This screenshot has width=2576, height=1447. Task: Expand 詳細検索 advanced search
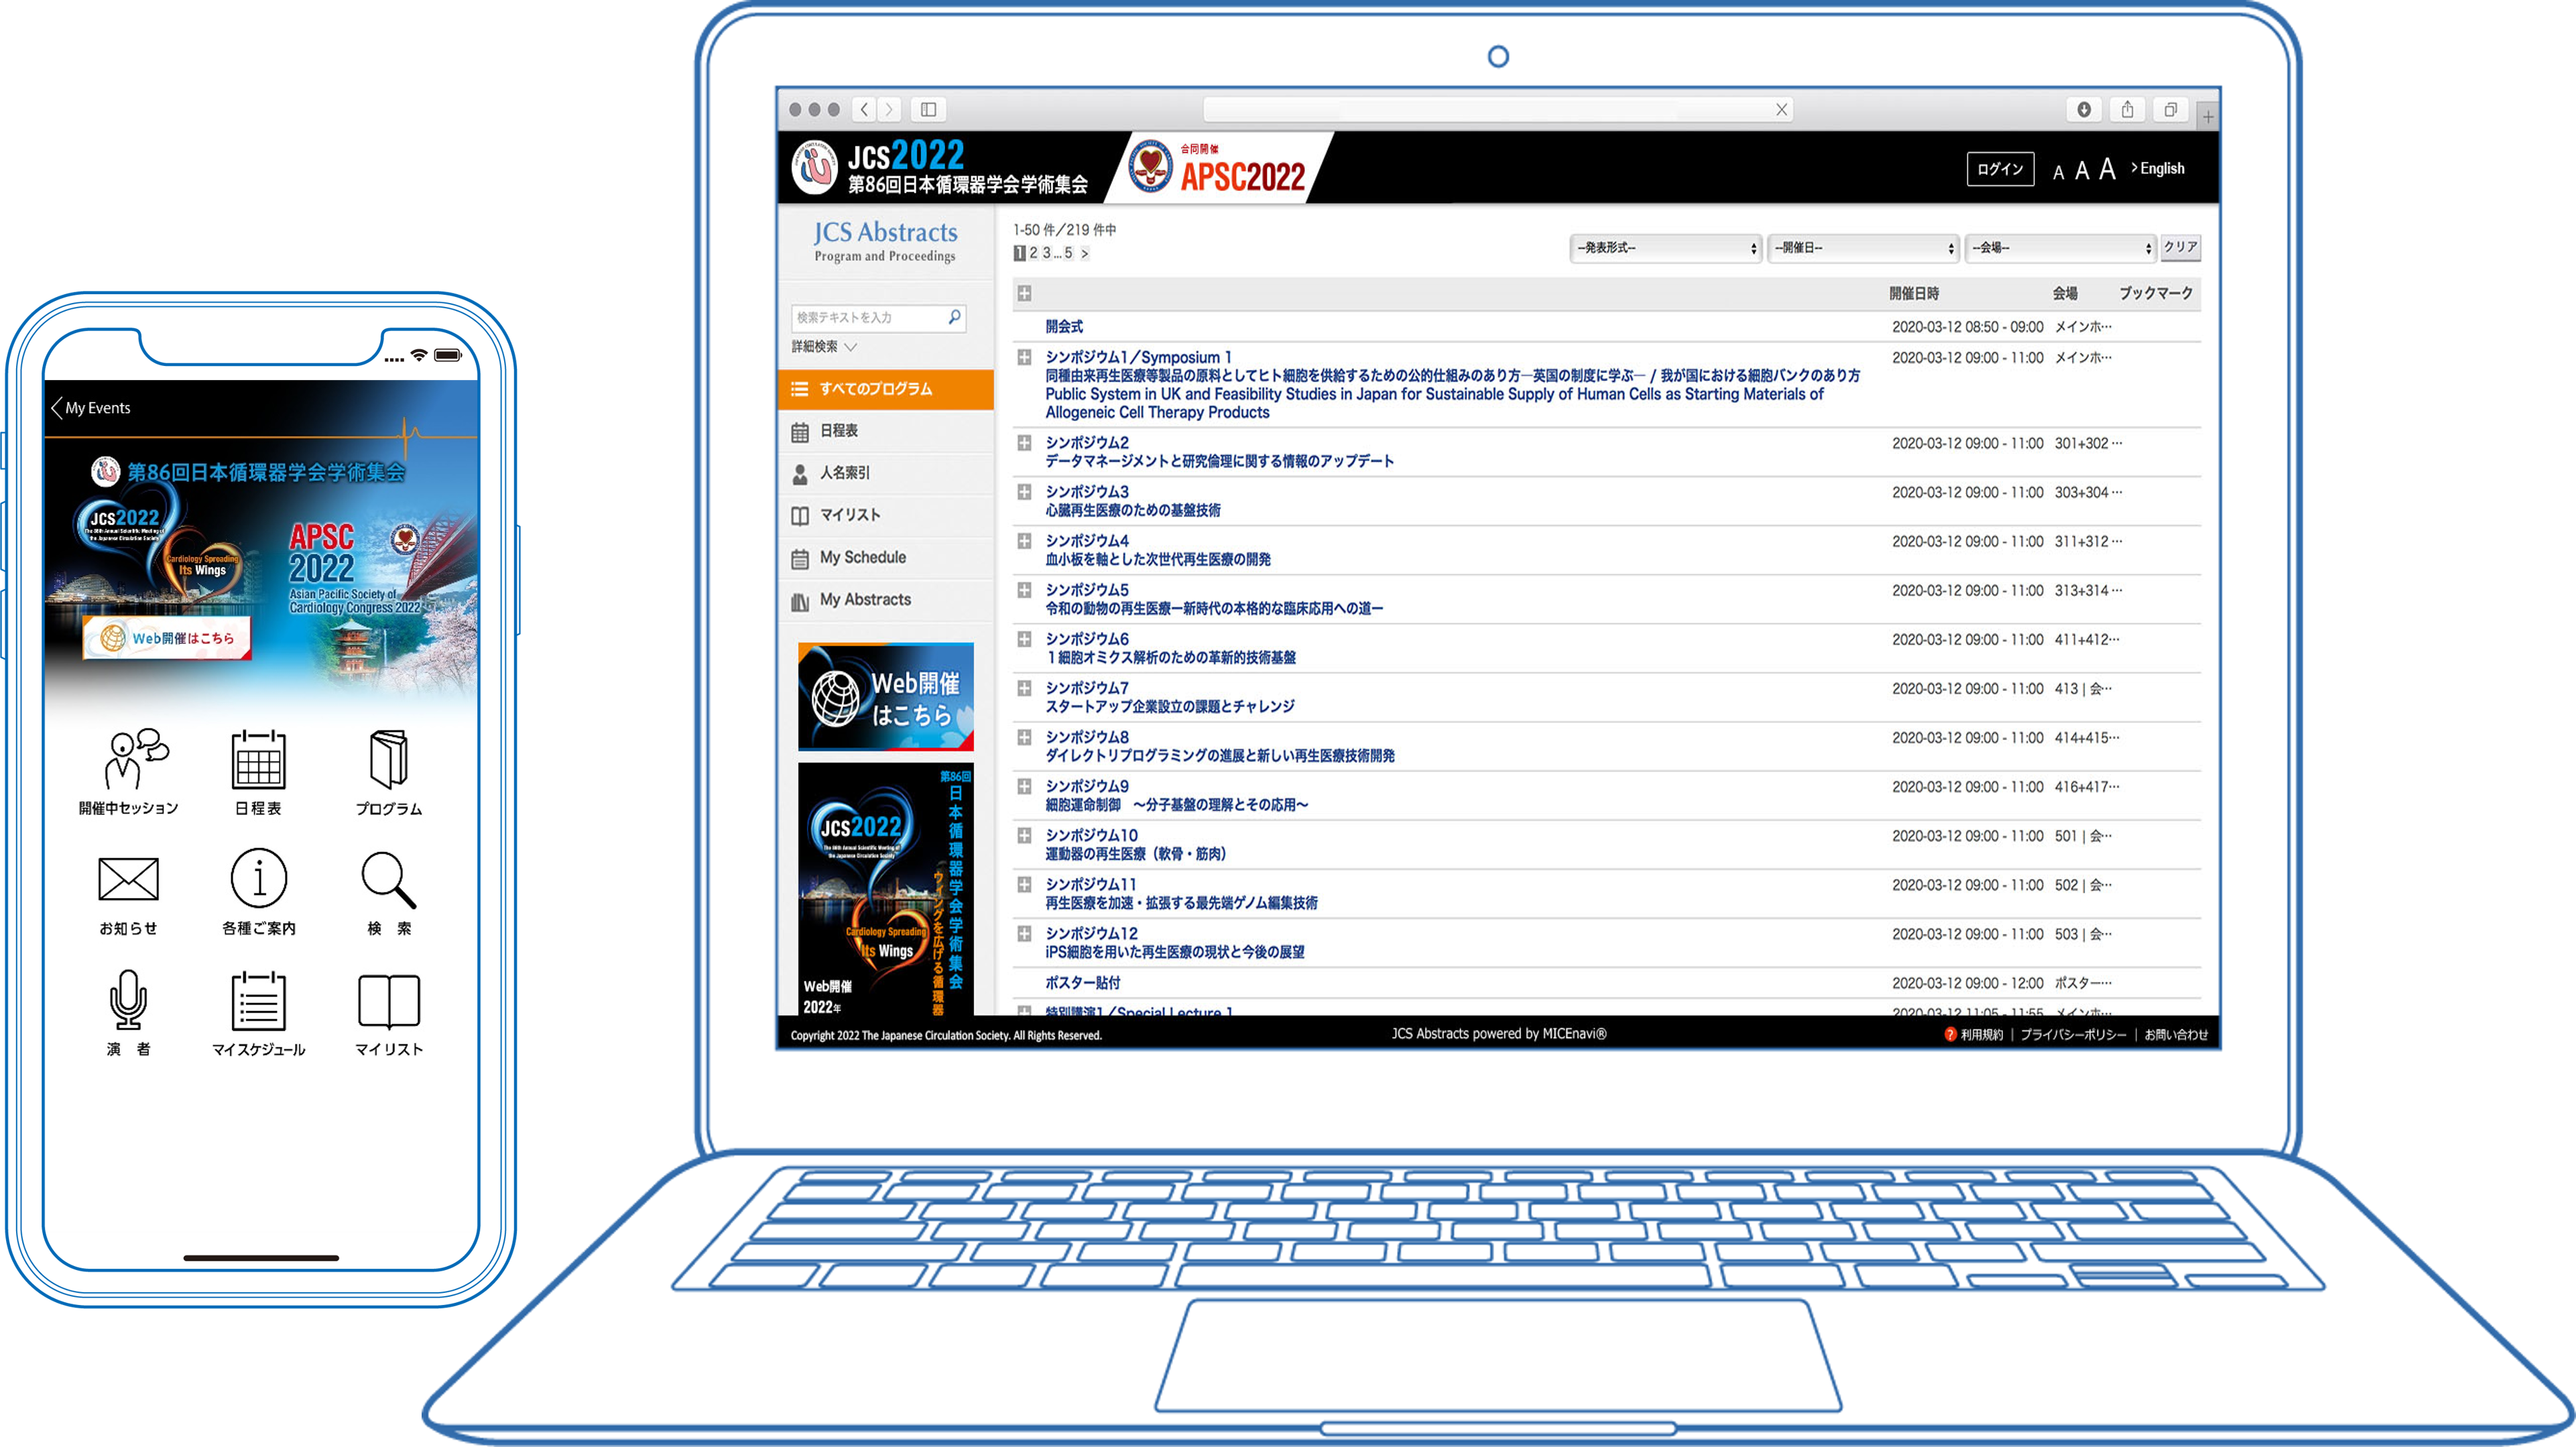(x=824, y=347)
